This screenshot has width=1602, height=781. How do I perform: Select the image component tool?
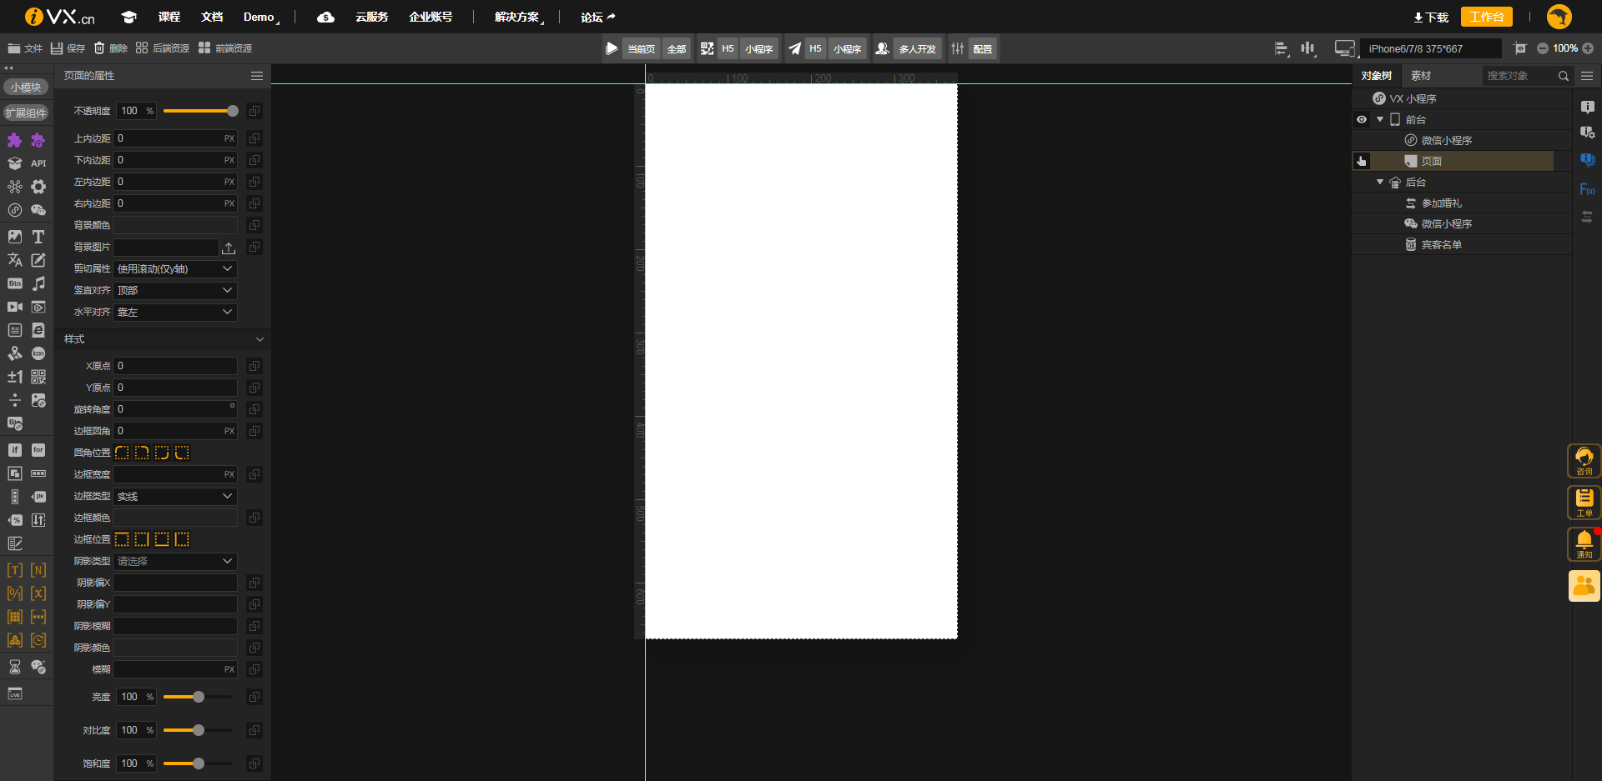point(15,237)
